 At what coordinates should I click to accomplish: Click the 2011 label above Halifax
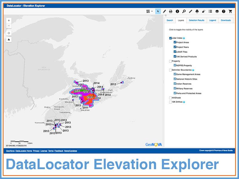85,108
